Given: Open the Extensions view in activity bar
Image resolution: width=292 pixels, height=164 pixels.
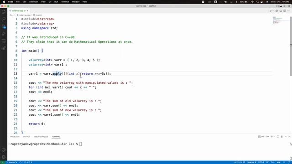Looking at the screenshot, I should pos(4,48).
